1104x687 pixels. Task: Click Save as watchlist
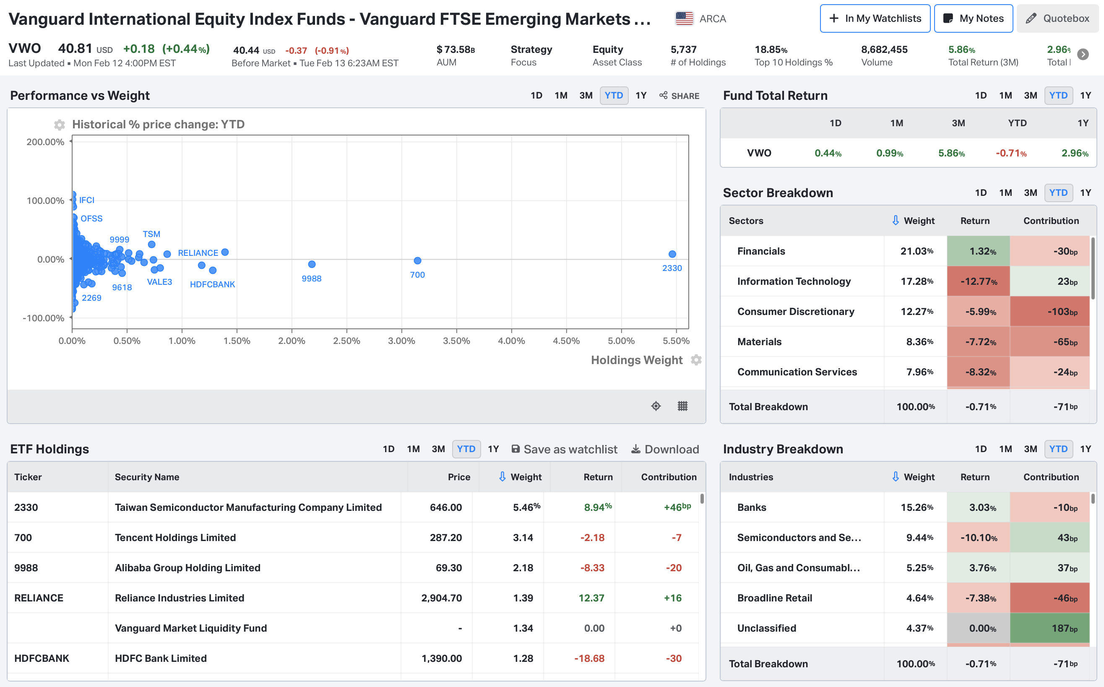[564, 449]
